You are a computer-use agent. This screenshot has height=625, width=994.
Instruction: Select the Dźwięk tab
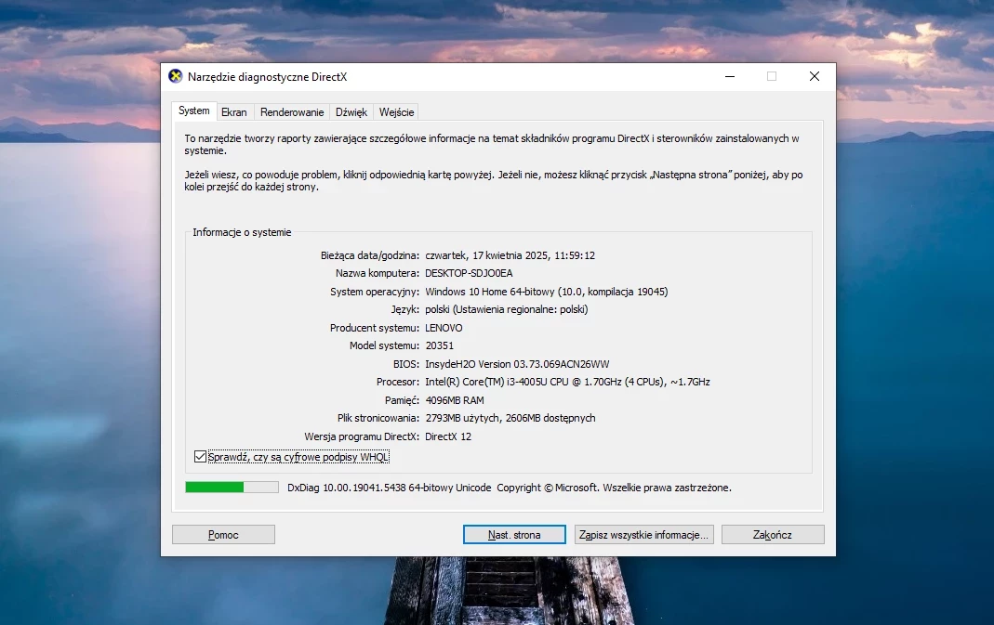(x=351, y=112)
